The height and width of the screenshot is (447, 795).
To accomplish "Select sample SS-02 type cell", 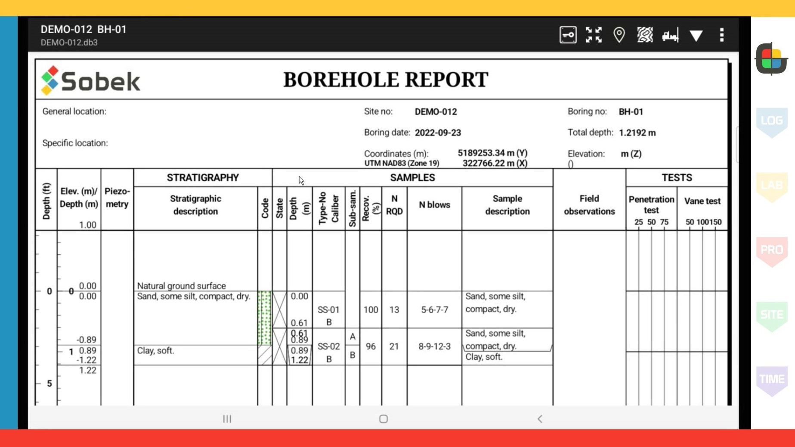I will (328, 347).
